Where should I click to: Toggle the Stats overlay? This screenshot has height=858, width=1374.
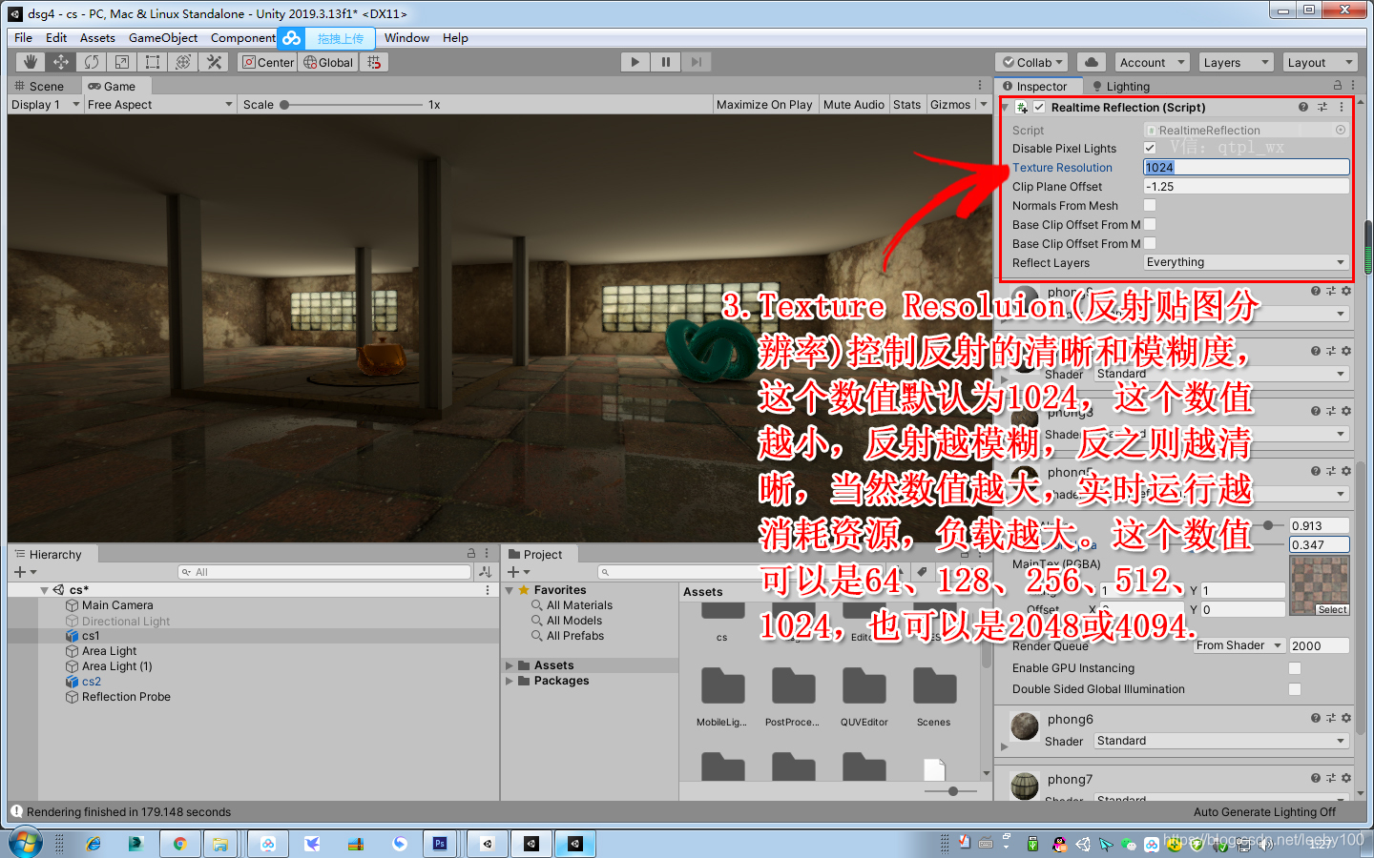tap(907, 105)
